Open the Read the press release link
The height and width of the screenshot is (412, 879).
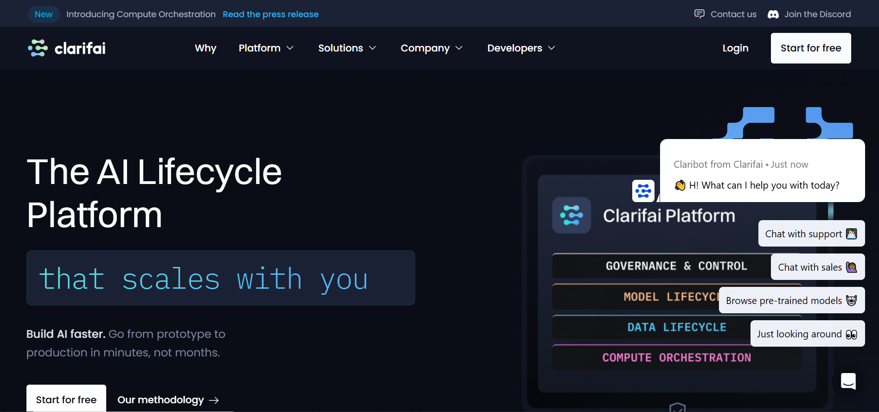(270, 14)
